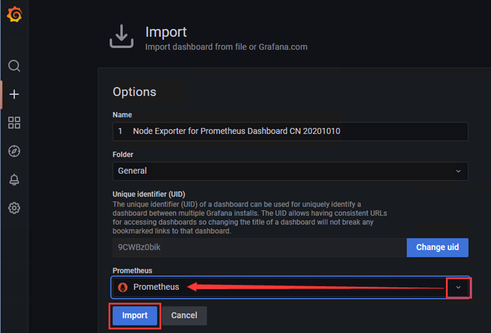The width and height of the screenshot is (491, 333).
Task: Click the 'Import dashboard from file or Grafana.com' subtitle
Action: 226,47
